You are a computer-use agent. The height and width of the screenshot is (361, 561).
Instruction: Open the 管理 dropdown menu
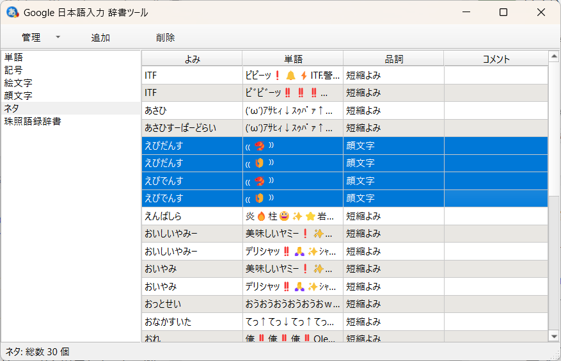pos(40,38)
